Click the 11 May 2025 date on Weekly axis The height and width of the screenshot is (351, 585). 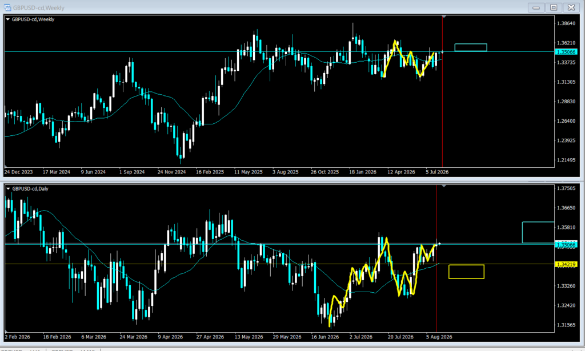point(249,172)
